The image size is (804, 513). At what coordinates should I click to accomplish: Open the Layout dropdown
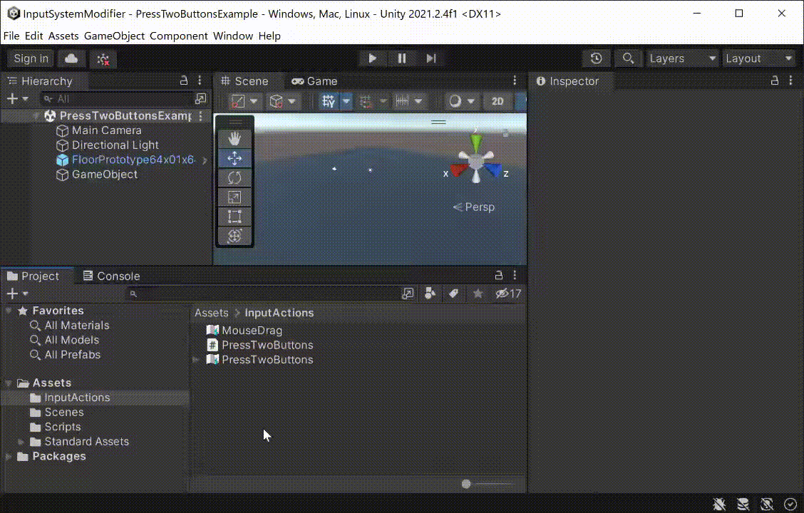(x=759, y=58)
